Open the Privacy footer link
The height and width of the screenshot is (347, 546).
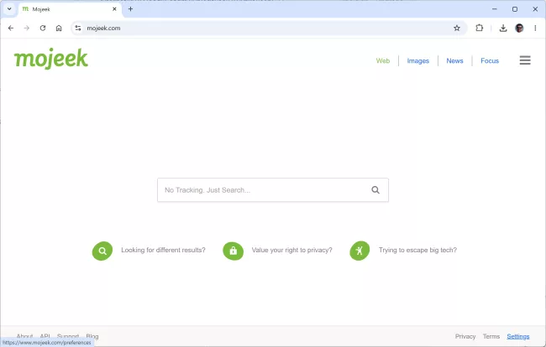(465, 336)
